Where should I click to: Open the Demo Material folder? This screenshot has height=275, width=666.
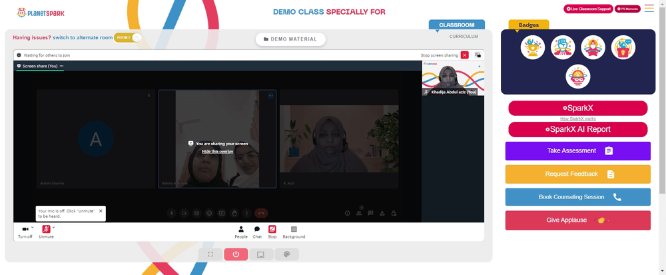pyautogui.click(x=290, y=39)
